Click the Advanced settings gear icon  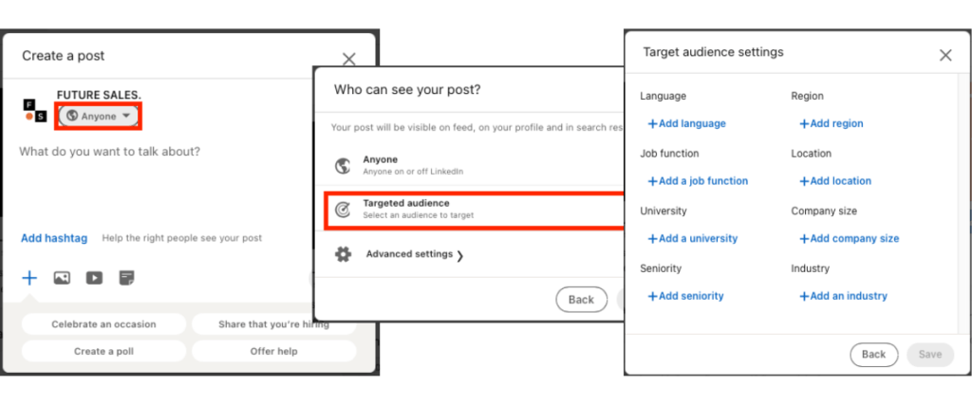[x=344, y=254]
